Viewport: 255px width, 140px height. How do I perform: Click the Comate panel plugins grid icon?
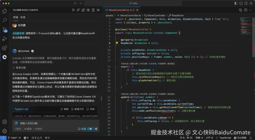click(83, 10)
